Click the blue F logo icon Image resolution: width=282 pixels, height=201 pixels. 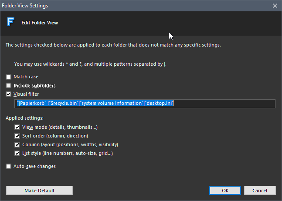coord(10,22)
